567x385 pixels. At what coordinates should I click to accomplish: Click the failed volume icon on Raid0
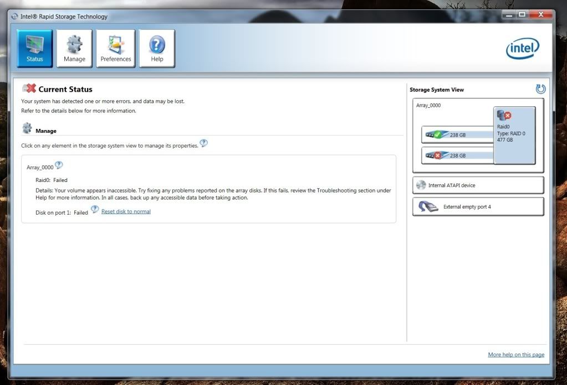click(504, 116)
